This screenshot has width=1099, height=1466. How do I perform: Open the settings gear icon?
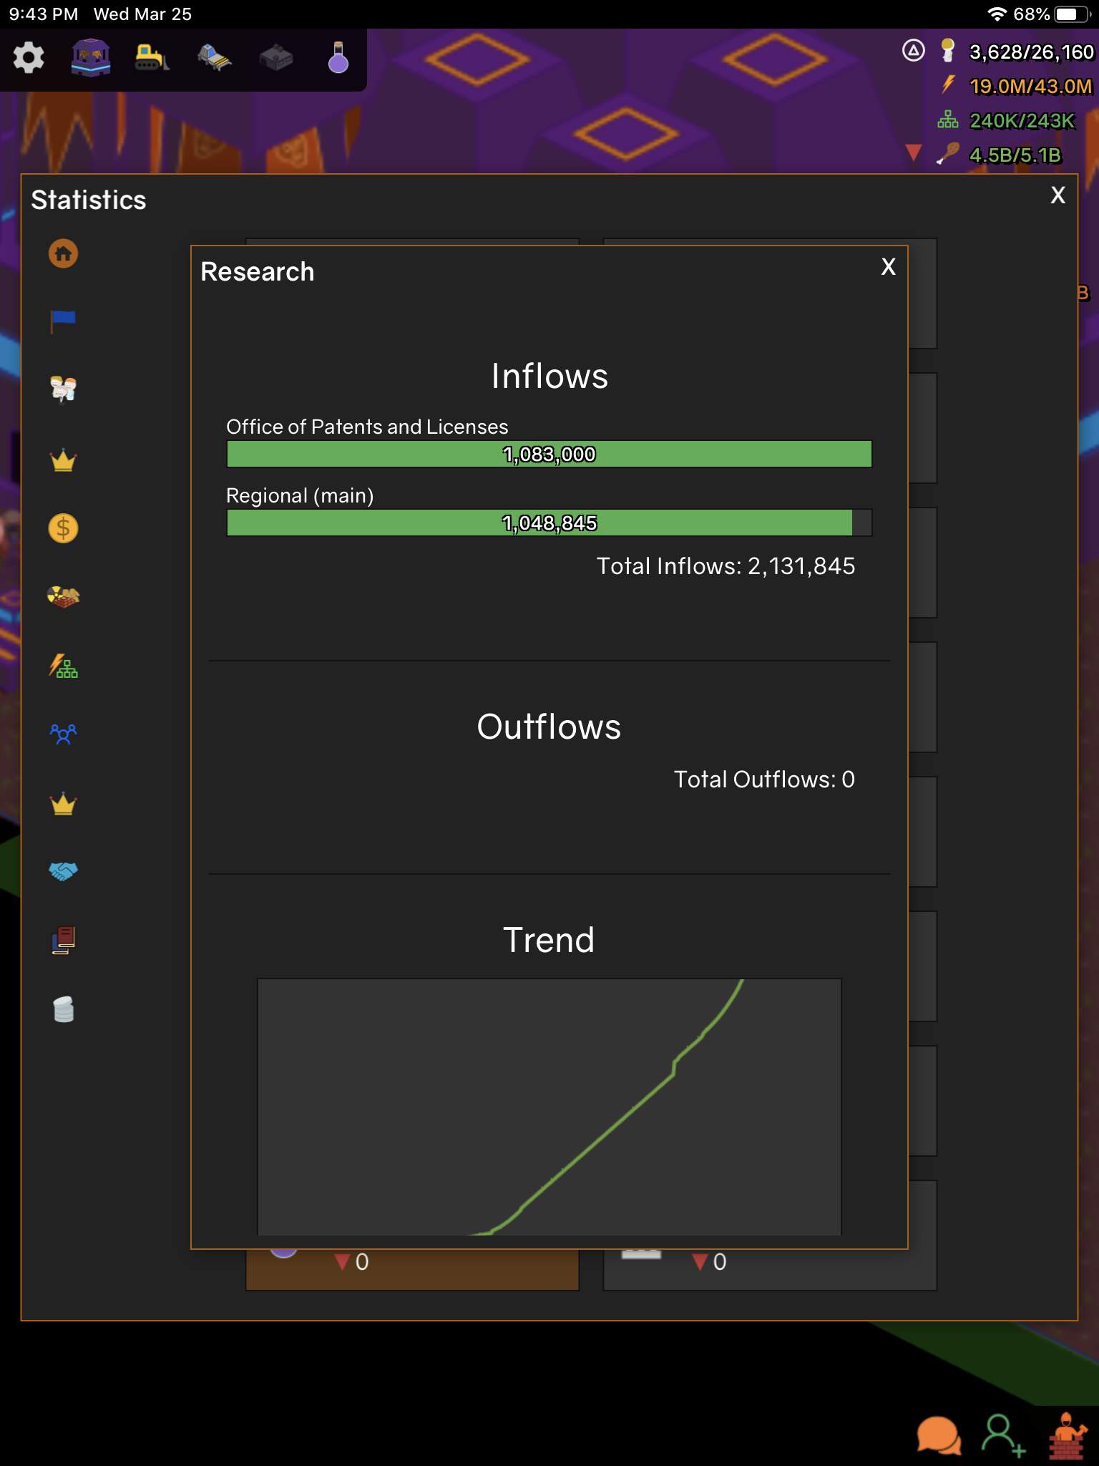(29, 58)
